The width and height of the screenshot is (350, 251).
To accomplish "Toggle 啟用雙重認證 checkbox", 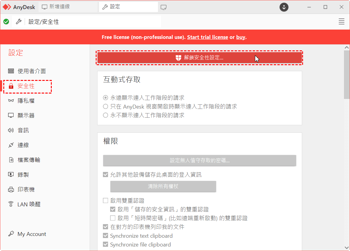I will coord(105,201).
